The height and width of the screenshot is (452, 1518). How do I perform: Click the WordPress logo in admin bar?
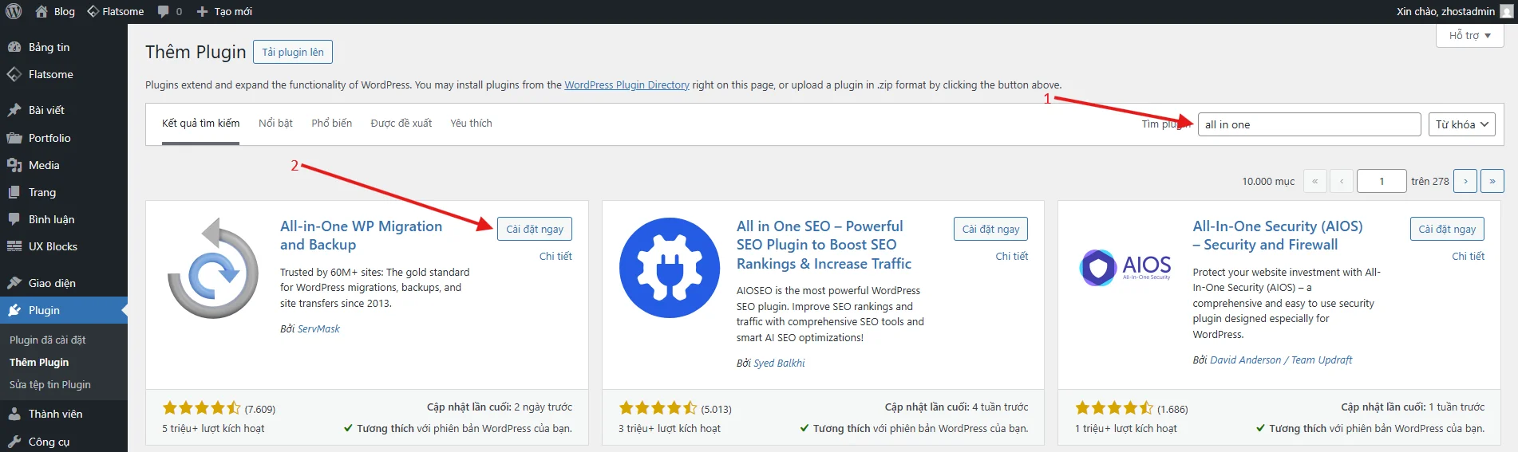14,11
